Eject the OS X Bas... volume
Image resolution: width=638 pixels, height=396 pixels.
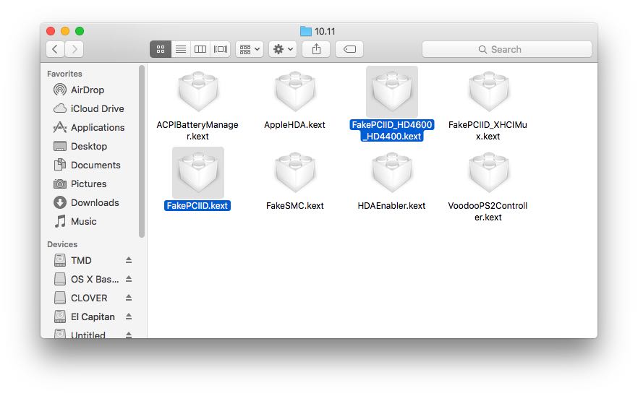tap(129, 279)
